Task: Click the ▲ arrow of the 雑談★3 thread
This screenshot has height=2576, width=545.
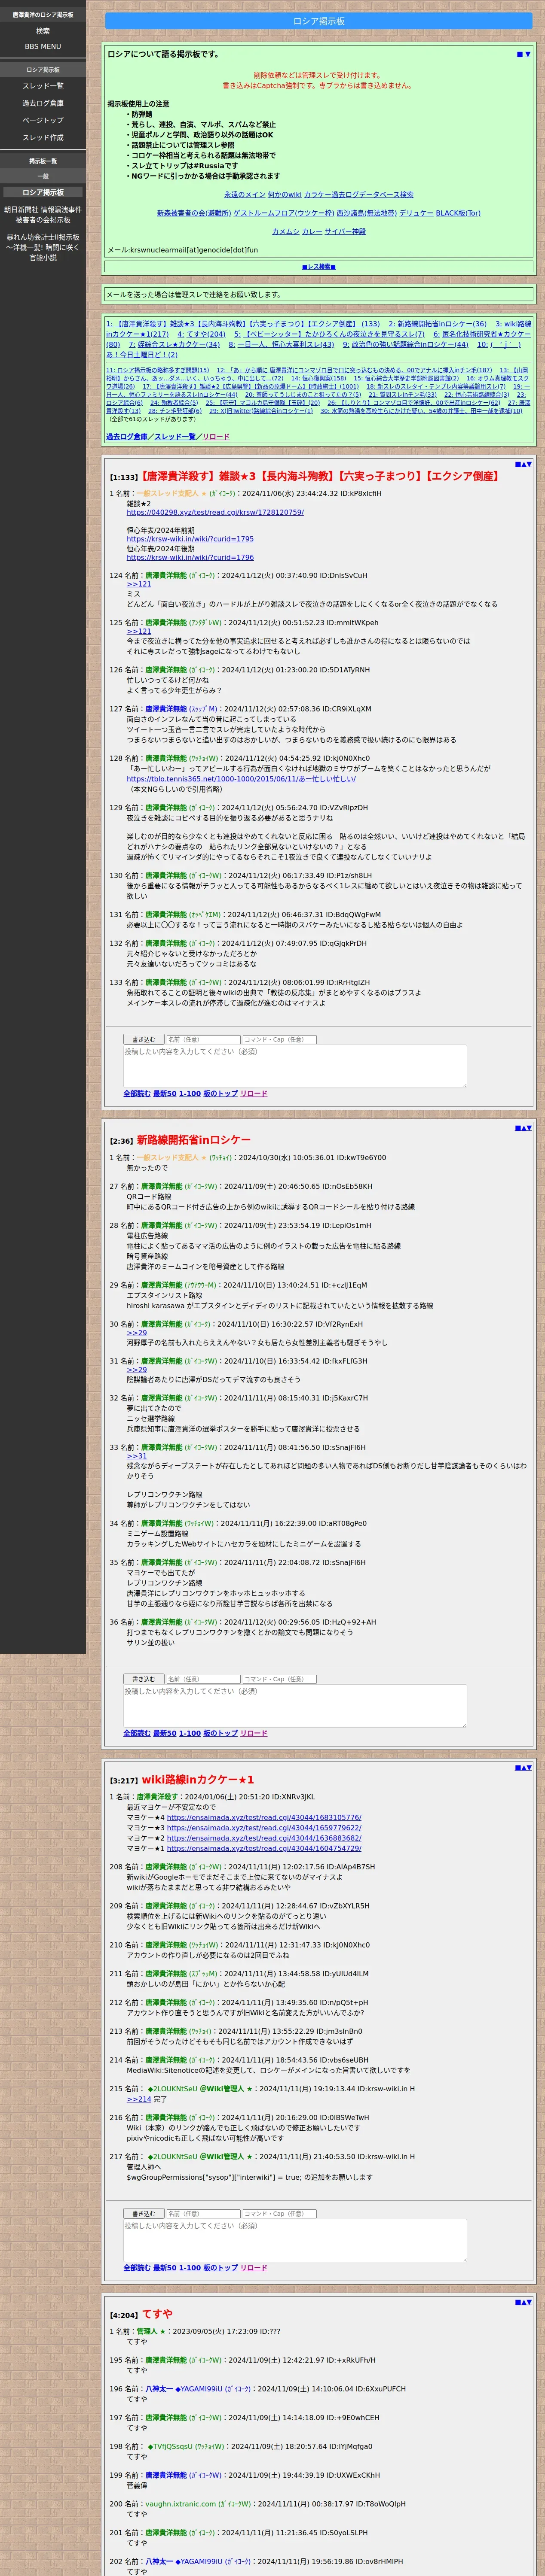Action: click(x=523, y=464)
